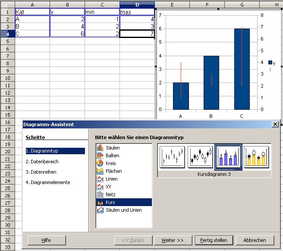283x251 pixels.
Task: Open Hilfe for the chart wizard
Action: click(x=46, y=240)
